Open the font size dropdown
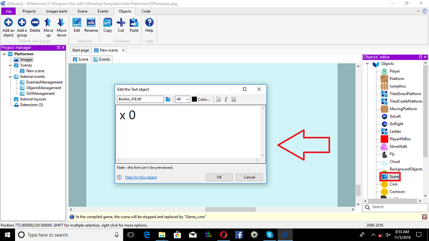The image size is (429, 241). point(187,99)
